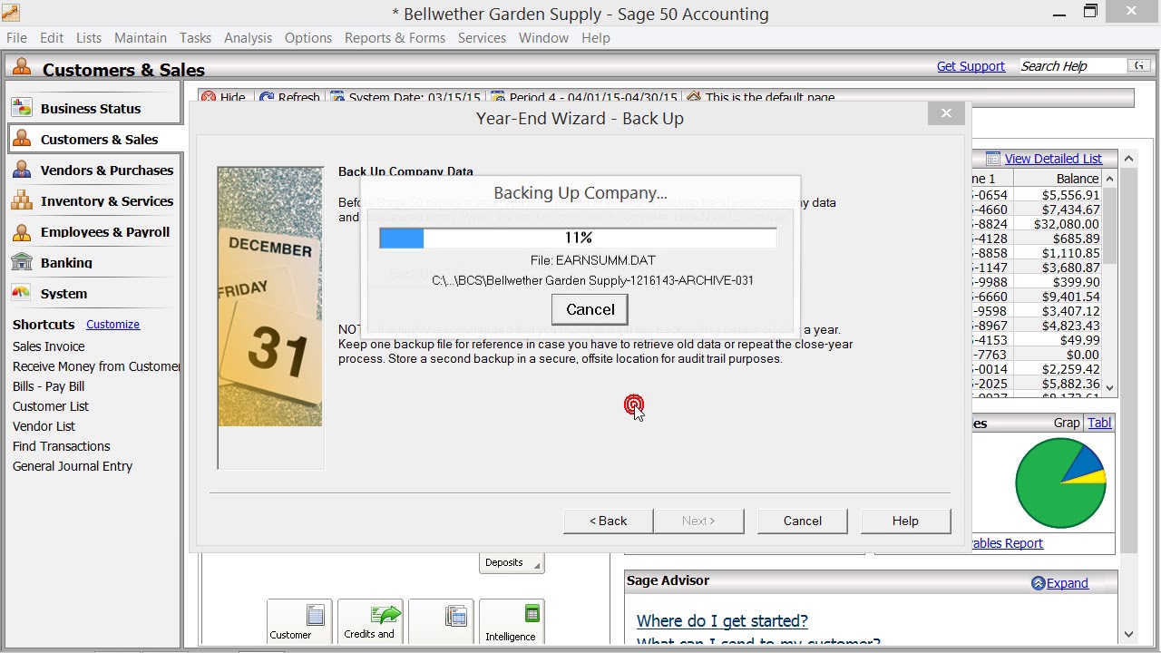Click the main page scroll-up arrow
The height and width of the screenshot is (653, 1161).
click(x=1128, y=159)
